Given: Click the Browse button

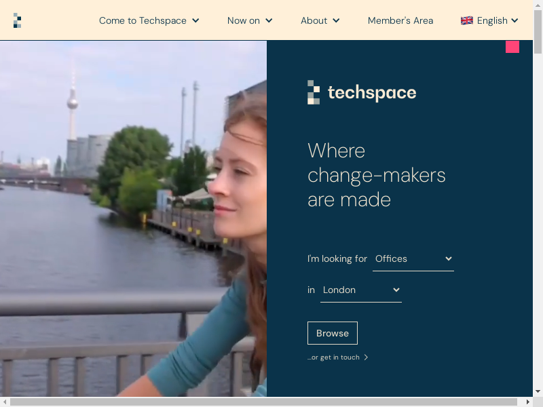Looking at the screenshot, I should coord(332,333).
